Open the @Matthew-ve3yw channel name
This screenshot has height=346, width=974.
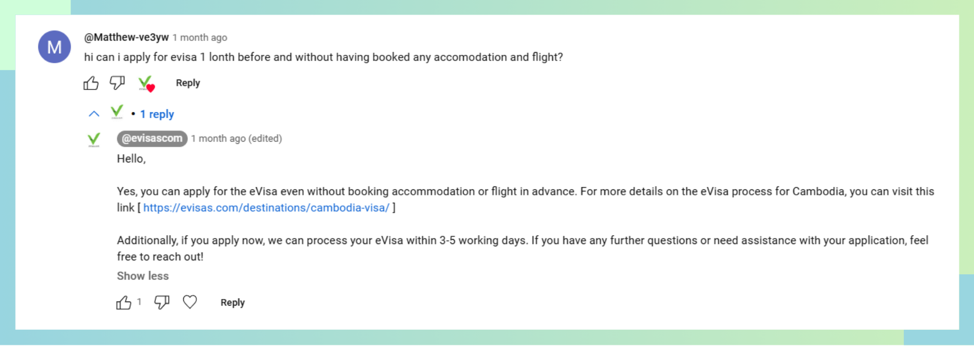click(126, 38)
